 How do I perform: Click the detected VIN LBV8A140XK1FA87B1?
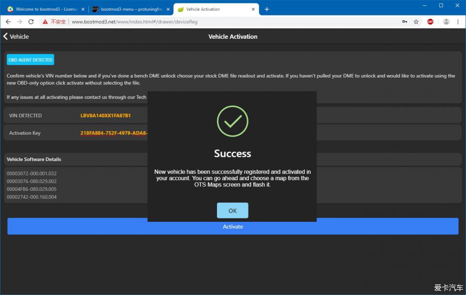point(105,115)
